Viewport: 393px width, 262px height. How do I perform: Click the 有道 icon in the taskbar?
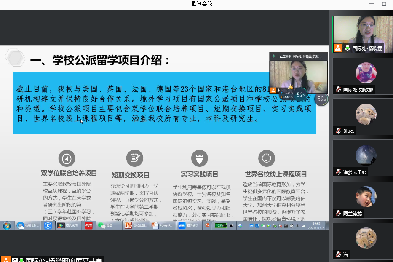point(88,225)
